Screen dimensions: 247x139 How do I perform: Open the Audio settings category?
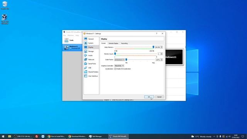[91, 55]
